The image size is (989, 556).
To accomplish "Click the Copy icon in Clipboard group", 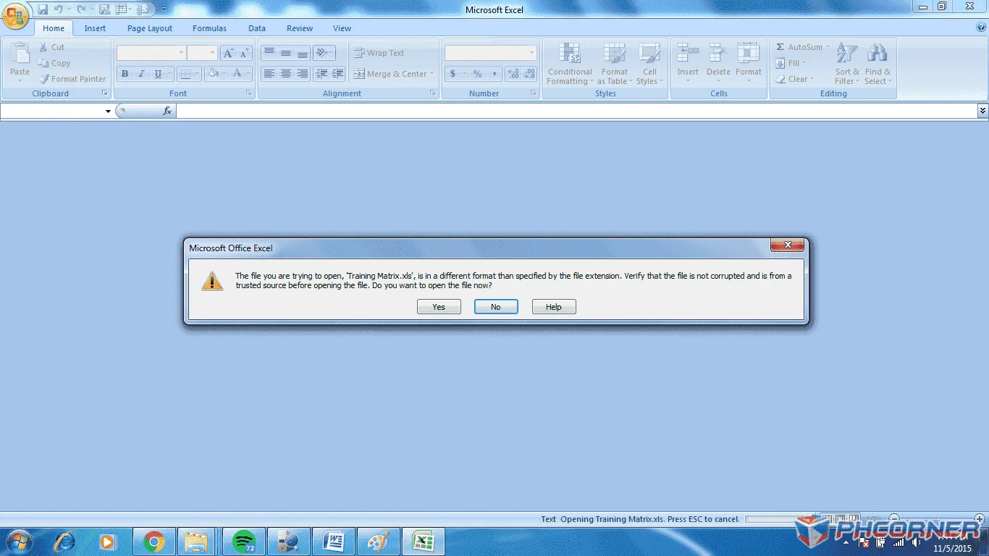I will tap(44, 63).
